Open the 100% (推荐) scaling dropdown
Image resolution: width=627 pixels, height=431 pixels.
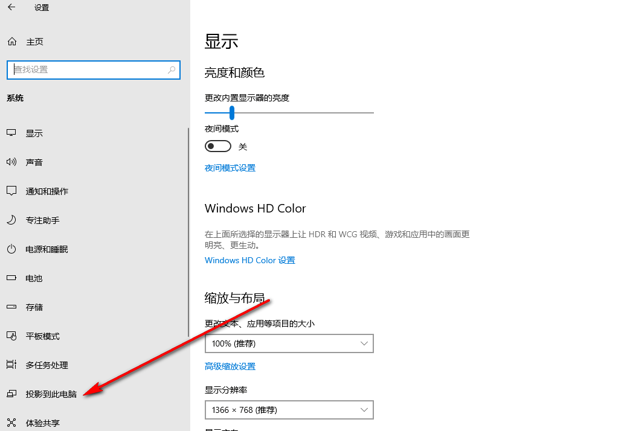point(289,343)
